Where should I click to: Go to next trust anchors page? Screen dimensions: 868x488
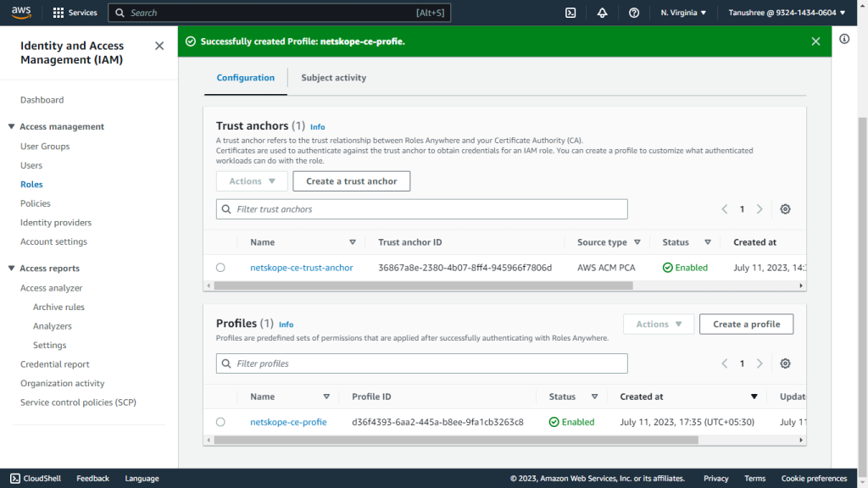point(759,209)
